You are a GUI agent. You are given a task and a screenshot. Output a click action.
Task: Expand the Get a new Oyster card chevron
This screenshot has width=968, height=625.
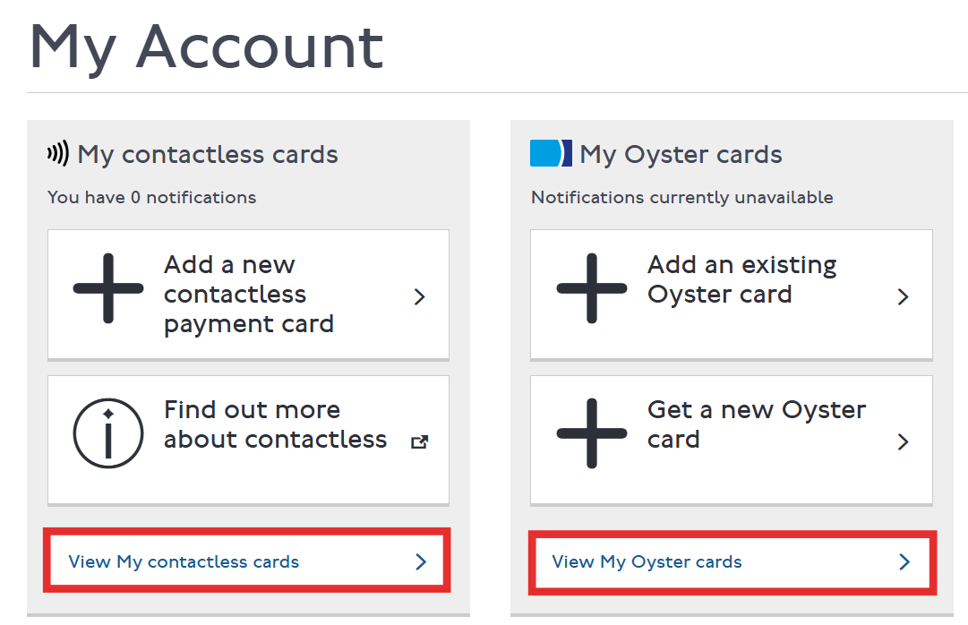[x=903, y=441]
